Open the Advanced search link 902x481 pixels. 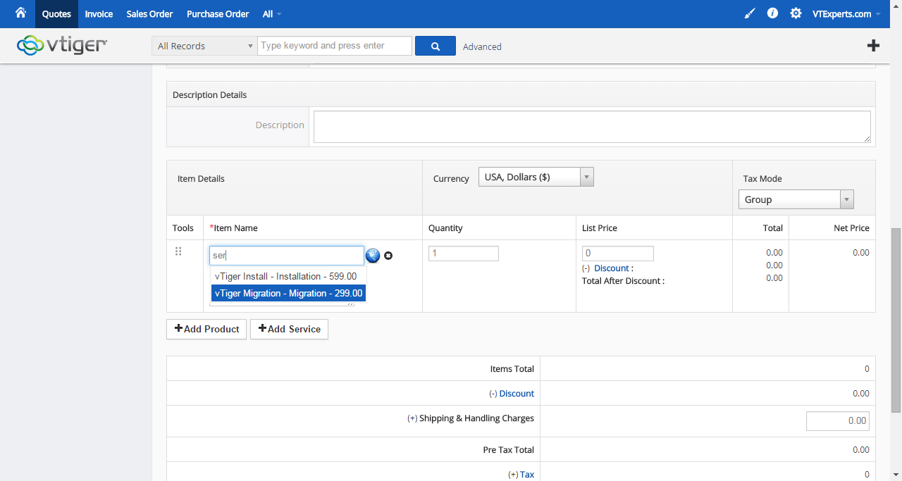pos(482,46)
